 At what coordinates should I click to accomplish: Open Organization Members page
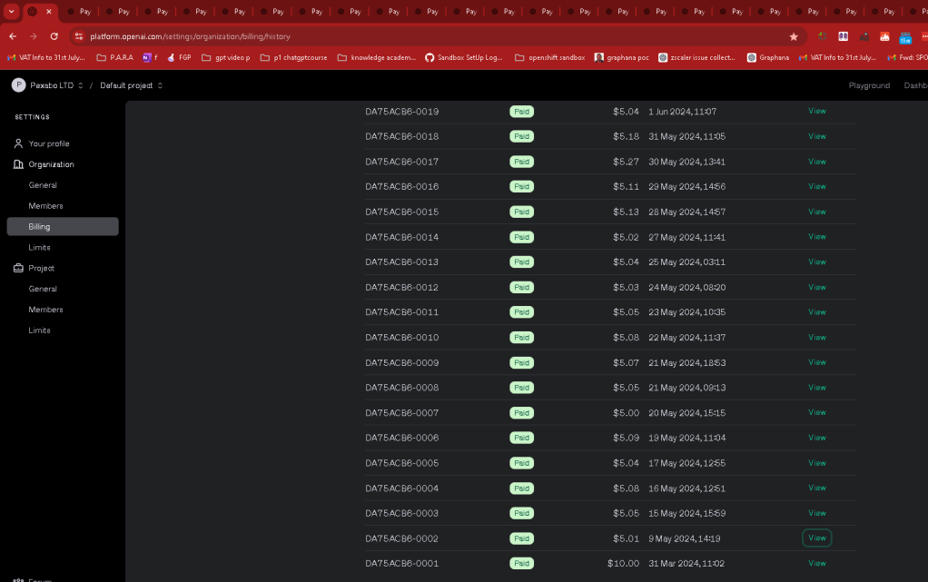(45, 205)
